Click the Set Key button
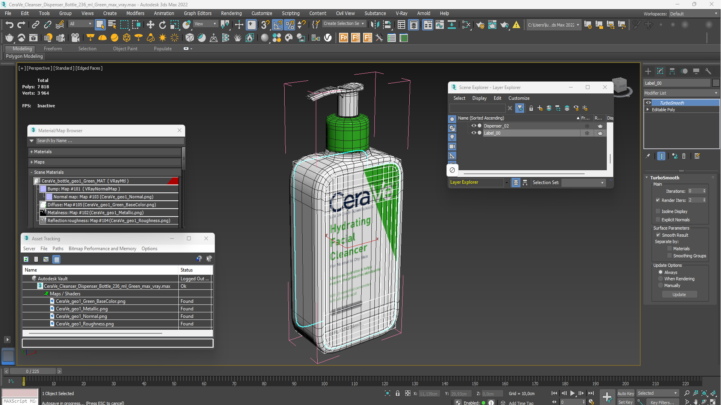The height and width of the screenshot is (405, 721). point(625,402)
